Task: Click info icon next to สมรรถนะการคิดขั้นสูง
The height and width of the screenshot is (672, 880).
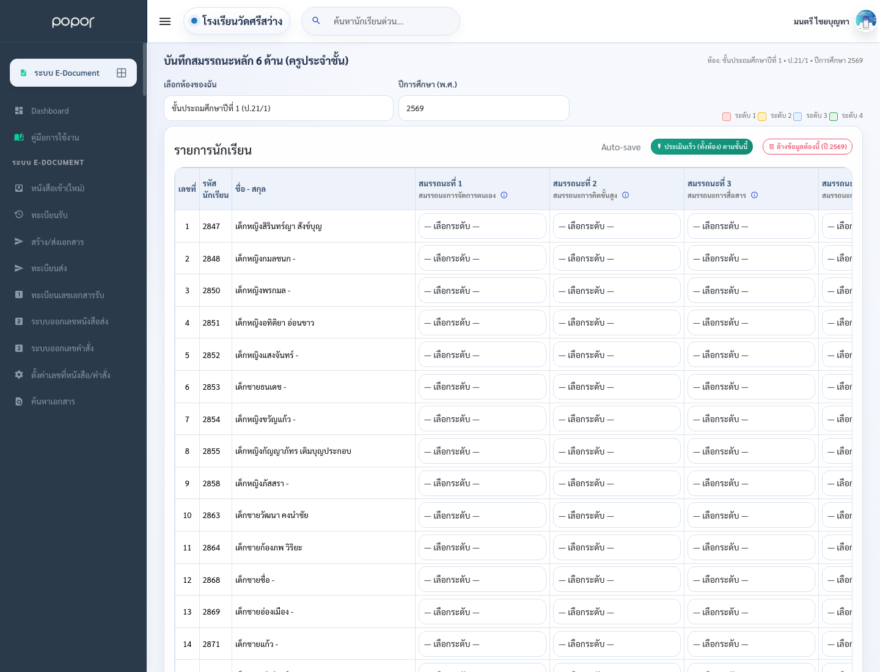Action: tap(625, 195)
